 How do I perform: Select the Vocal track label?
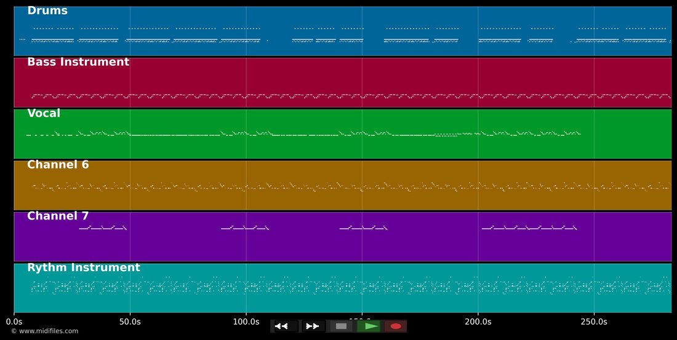[44, 114]
